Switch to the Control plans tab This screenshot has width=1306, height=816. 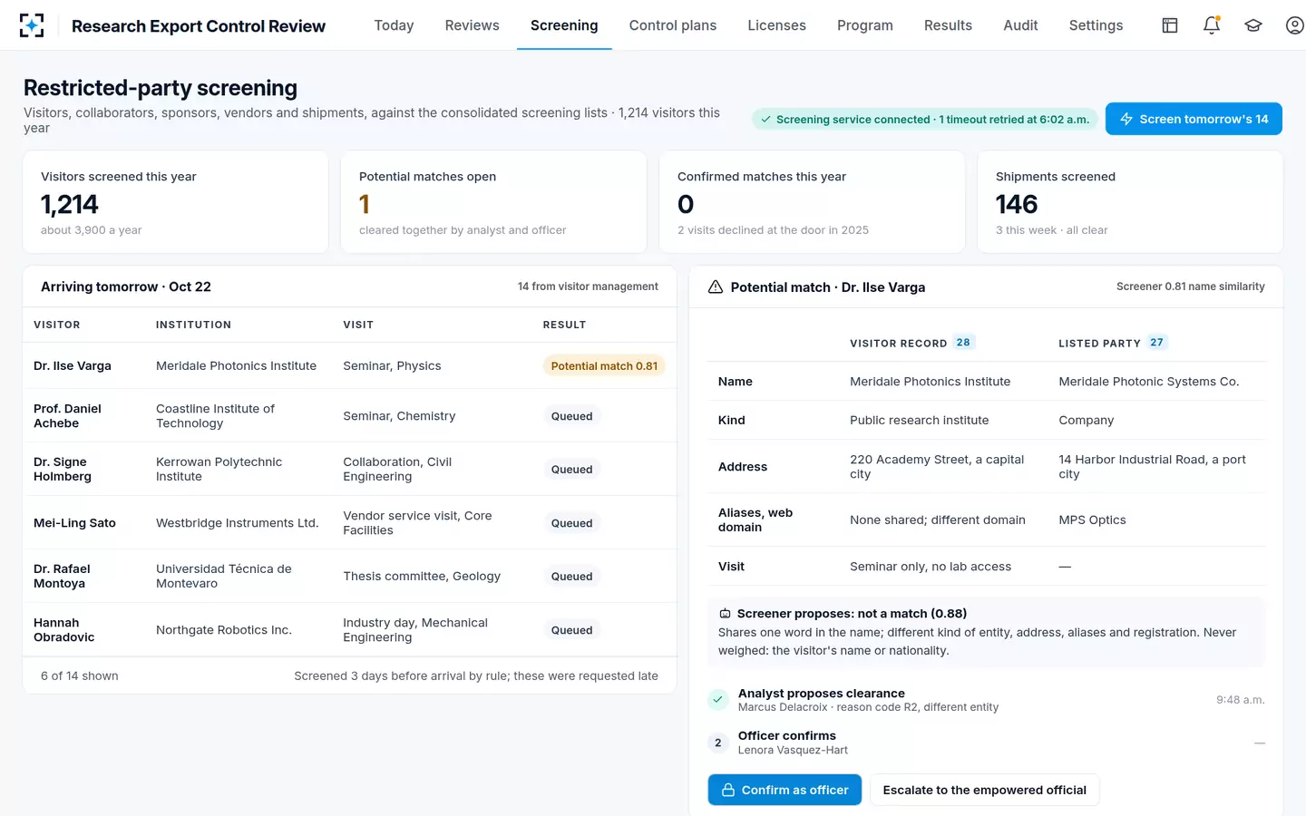673,25
